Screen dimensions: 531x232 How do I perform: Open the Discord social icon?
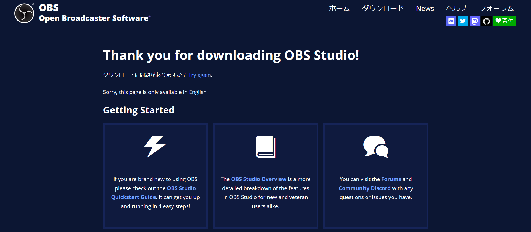451,21
